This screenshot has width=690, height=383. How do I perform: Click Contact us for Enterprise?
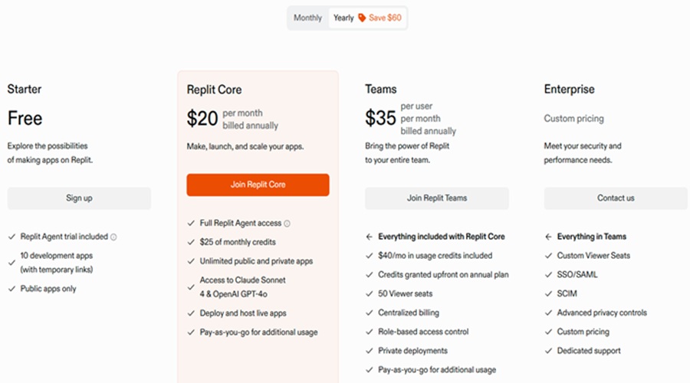(x=616, y=198)
